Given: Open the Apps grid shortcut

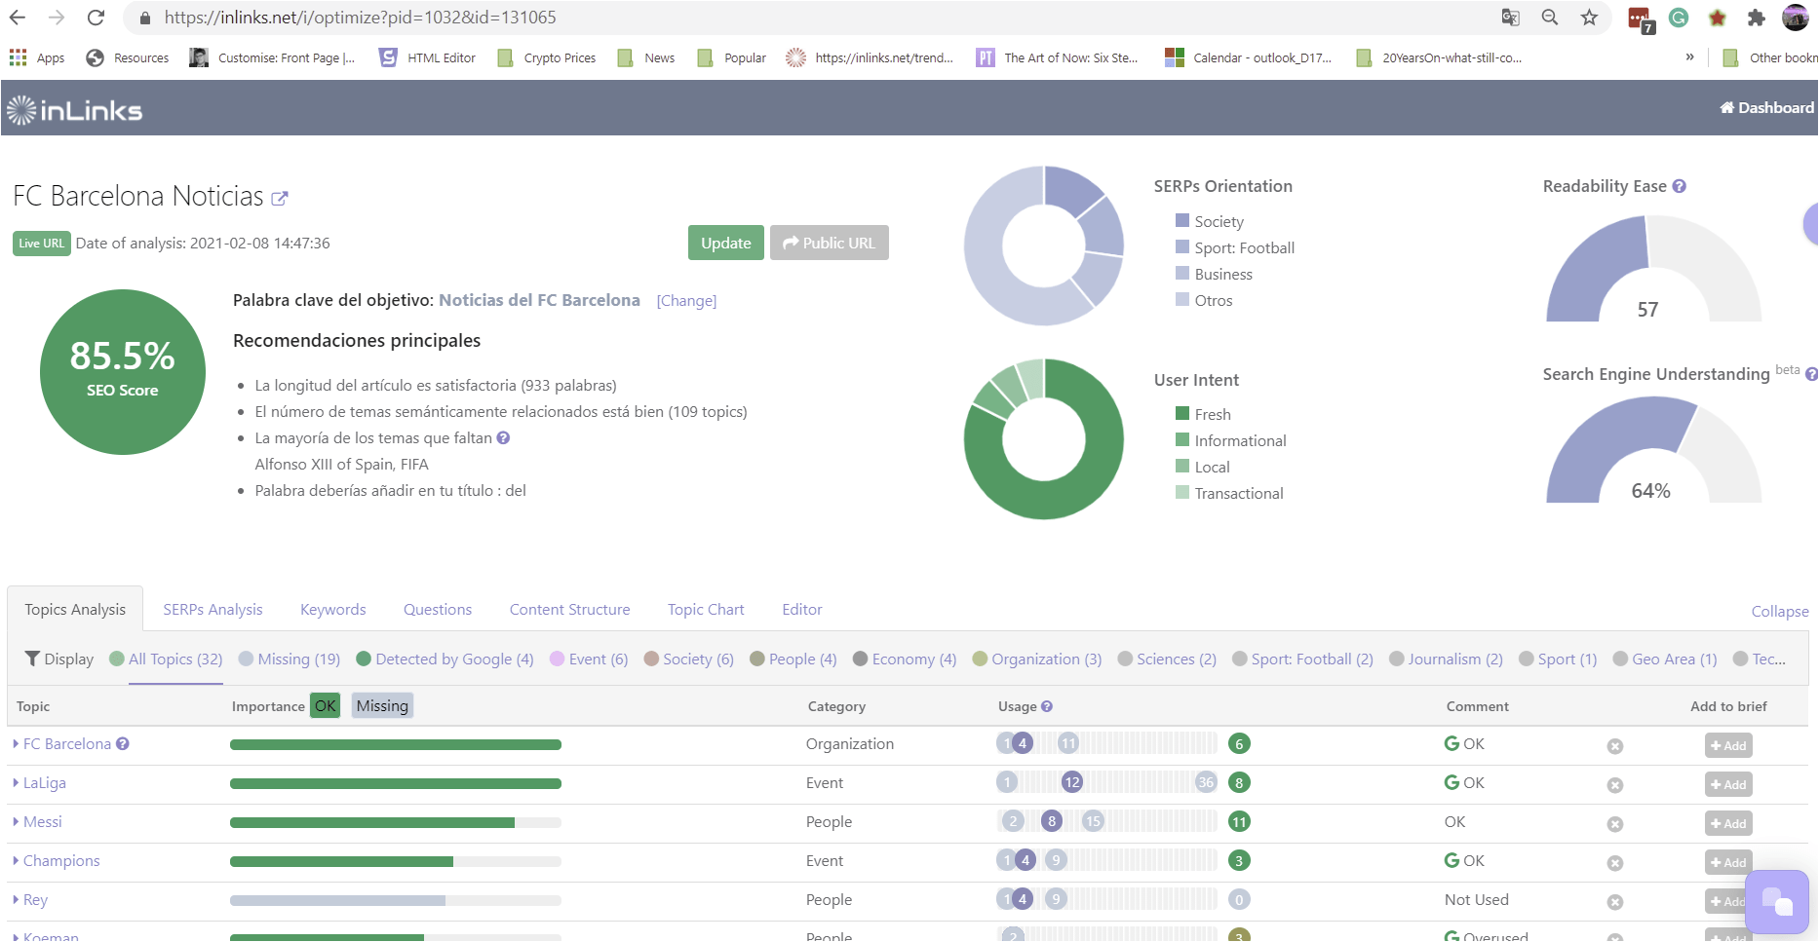Looking at the screenshot, I should click(x=37, y=57).
